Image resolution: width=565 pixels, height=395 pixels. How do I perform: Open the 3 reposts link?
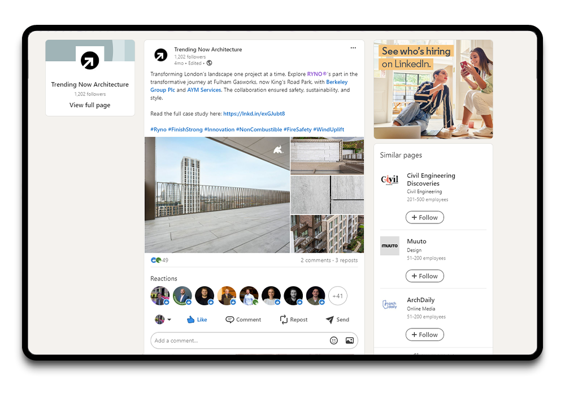[x=347, y=260]
